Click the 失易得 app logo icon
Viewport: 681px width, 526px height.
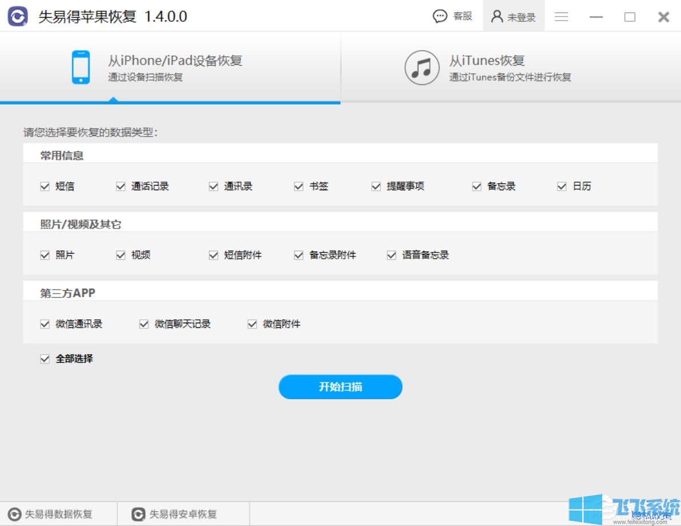[17, 16]
